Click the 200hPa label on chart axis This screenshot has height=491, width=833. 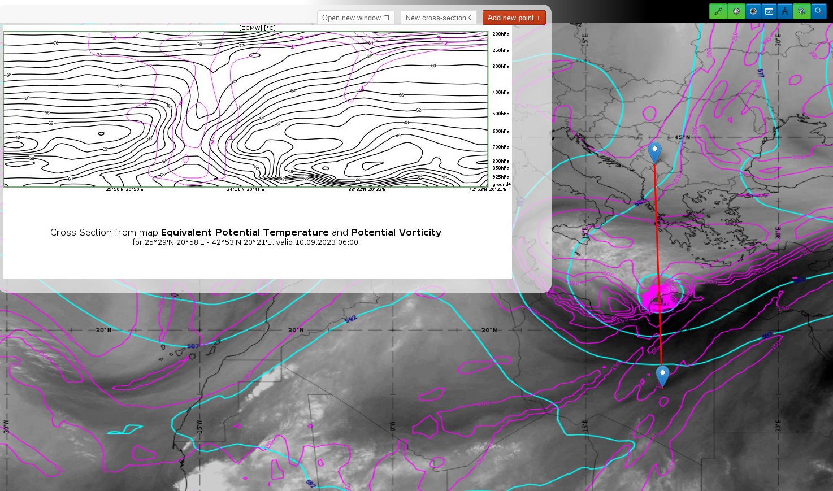coord(500,34)
